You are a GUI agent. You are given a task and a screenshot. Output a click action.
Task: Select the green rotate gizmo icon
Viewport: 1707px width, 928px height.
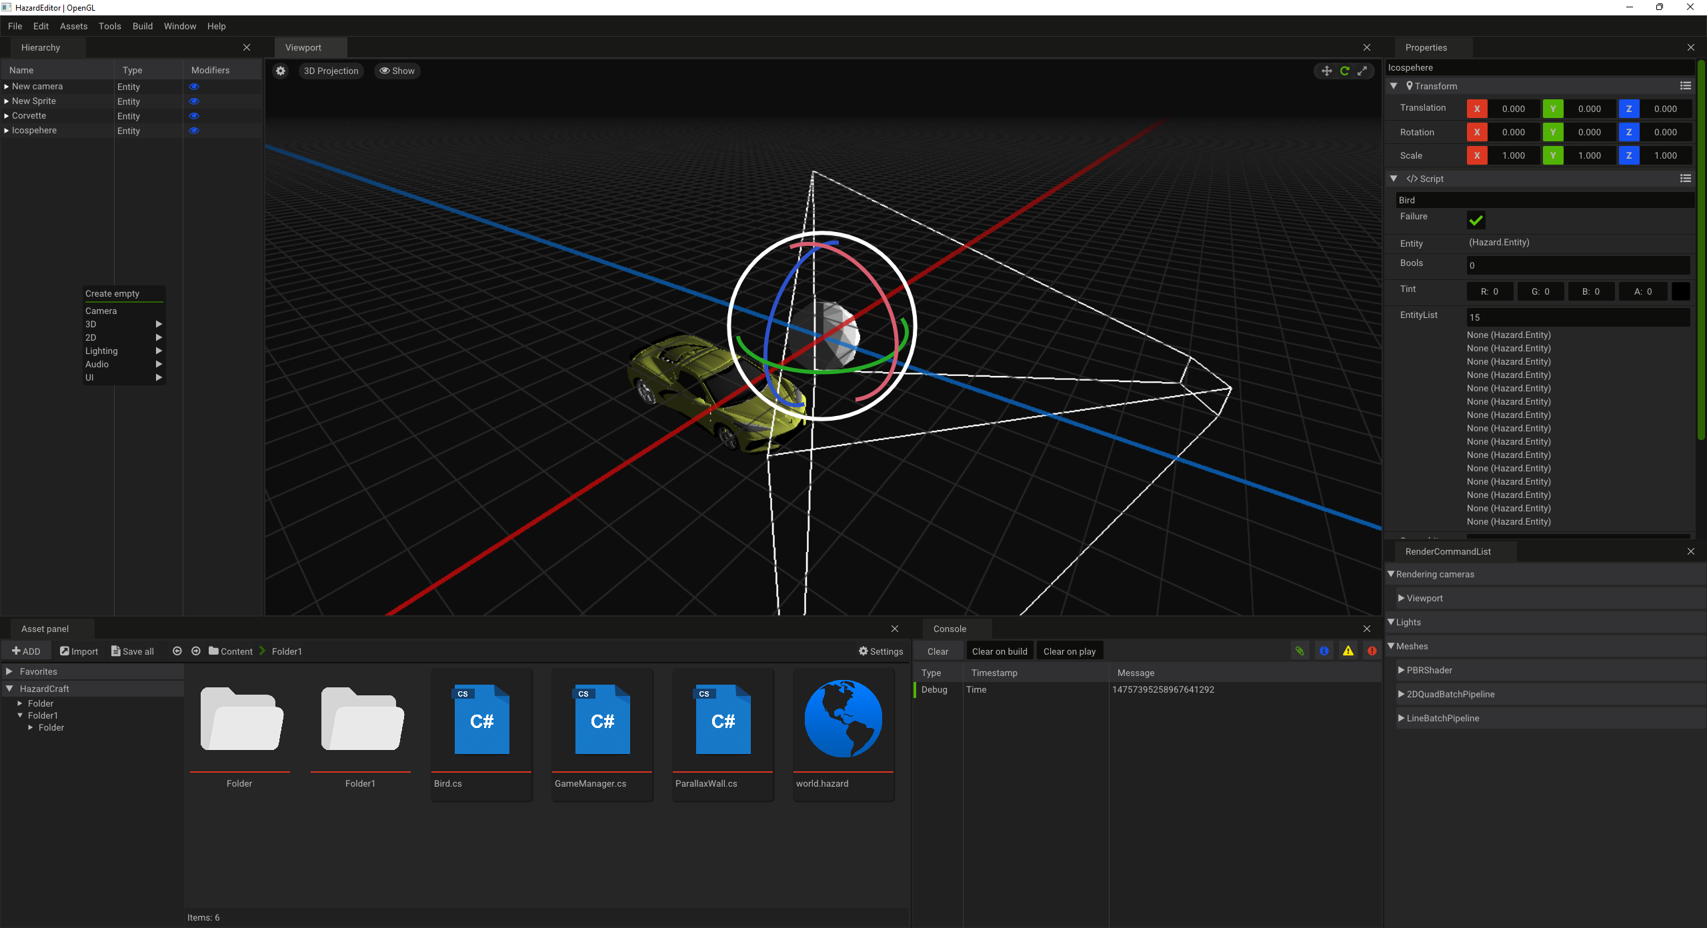(1345, 71)
